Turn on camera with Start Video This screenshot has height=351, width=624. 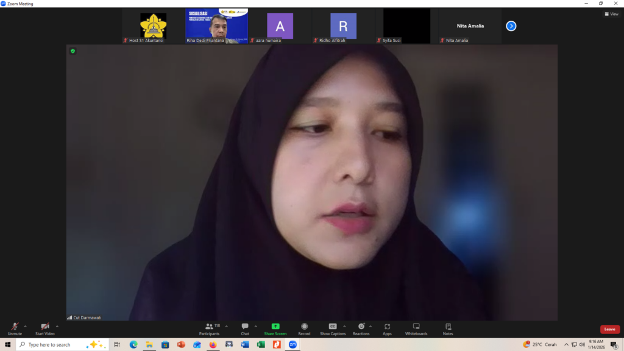[44, 328]
